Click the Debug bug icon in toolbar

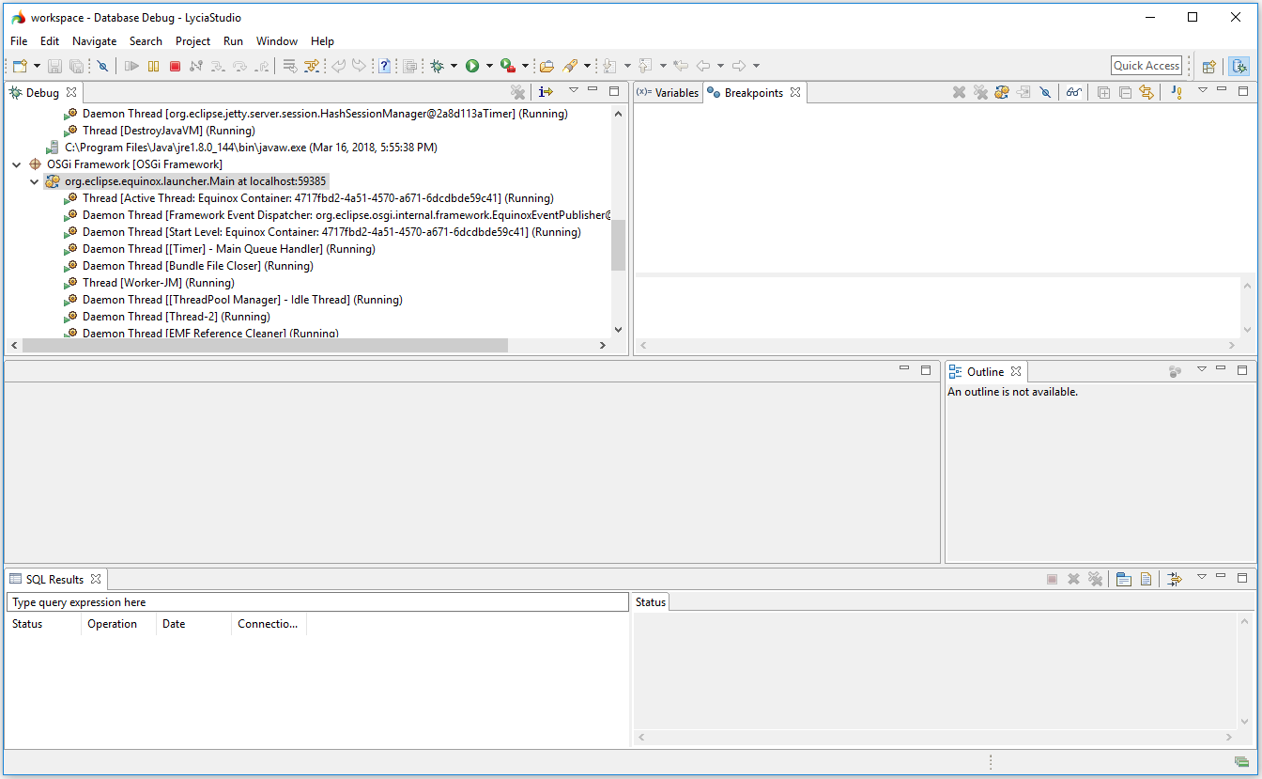(x=437, y=66)
